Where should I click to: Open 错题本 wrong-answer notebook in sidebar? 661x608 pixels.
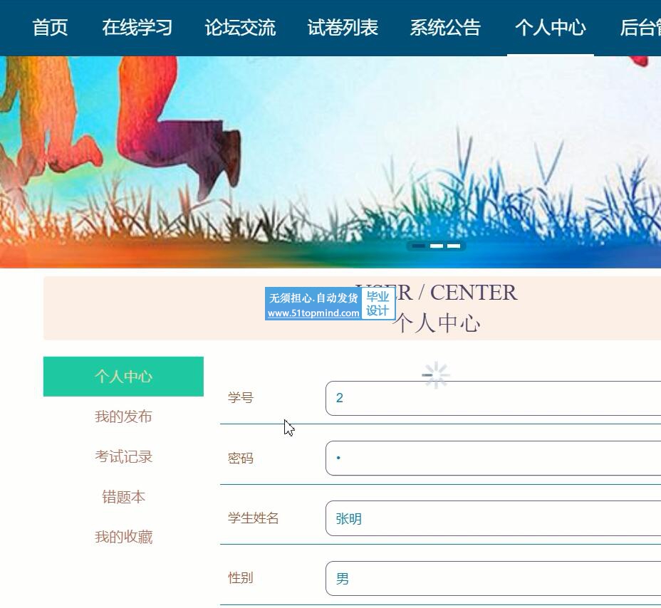tap(123, 497)
